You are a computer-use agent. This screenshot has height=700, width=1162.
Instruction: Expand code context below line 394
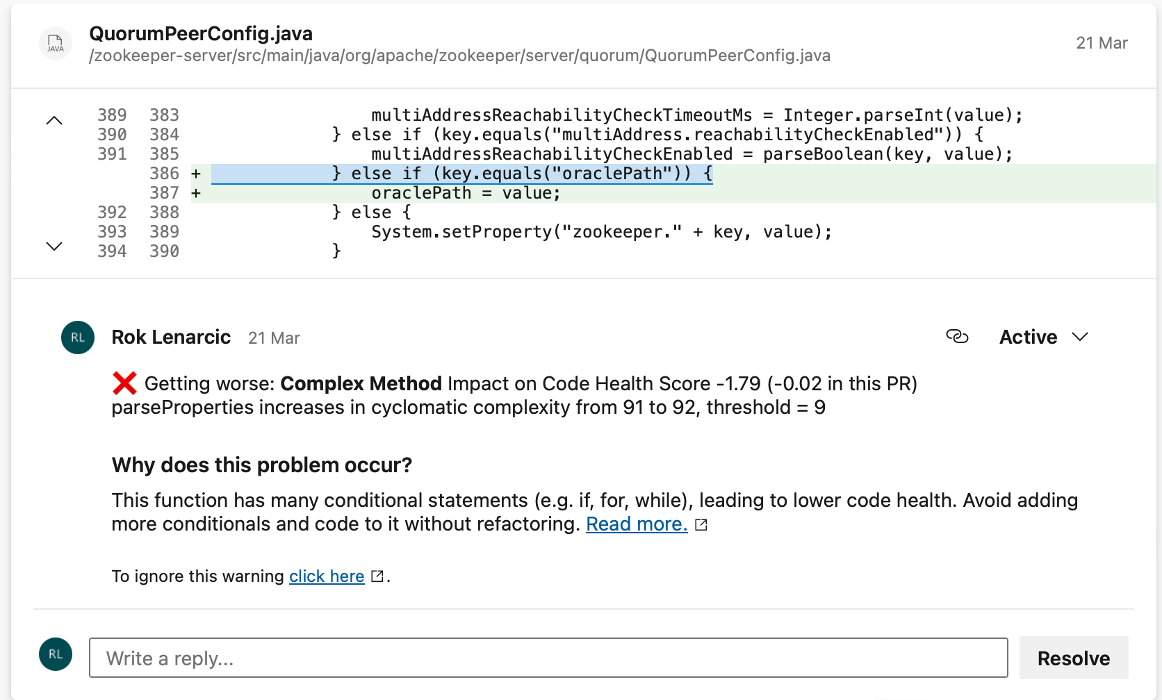click(54, 246)
